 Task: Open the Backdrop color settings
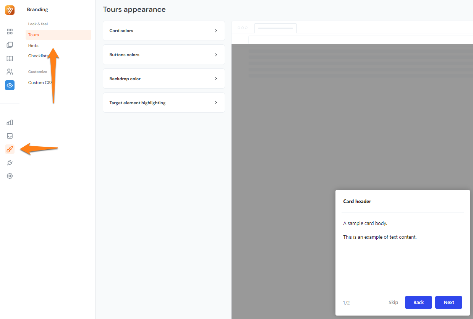(164, 78)
